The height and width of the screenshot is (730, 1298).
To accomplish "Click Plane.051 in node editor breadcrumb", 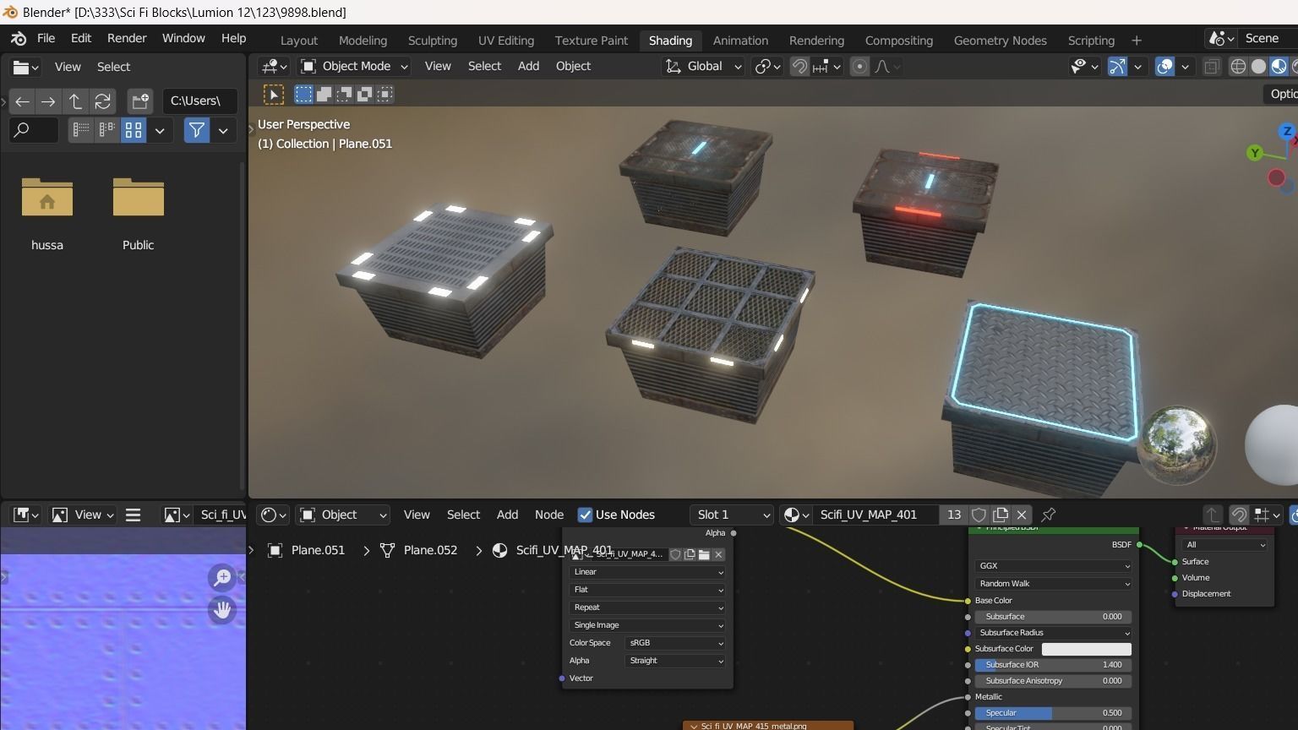I will click(x=318, y=550).
